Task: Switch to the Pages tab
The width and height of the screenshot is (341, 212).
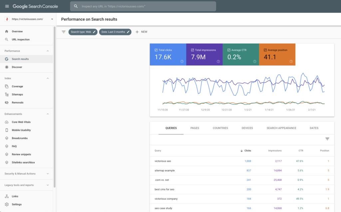Action: 195,128
